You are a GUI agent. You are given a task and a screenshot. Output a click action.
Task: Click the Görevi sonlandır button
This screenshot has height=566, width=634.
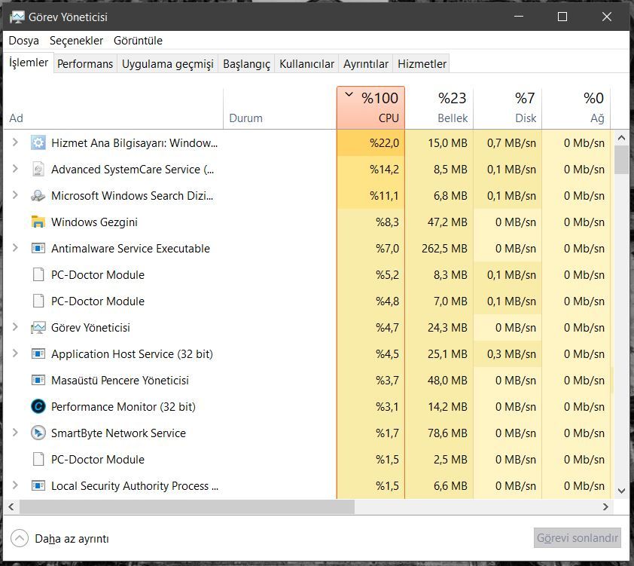tap(578, 538)
